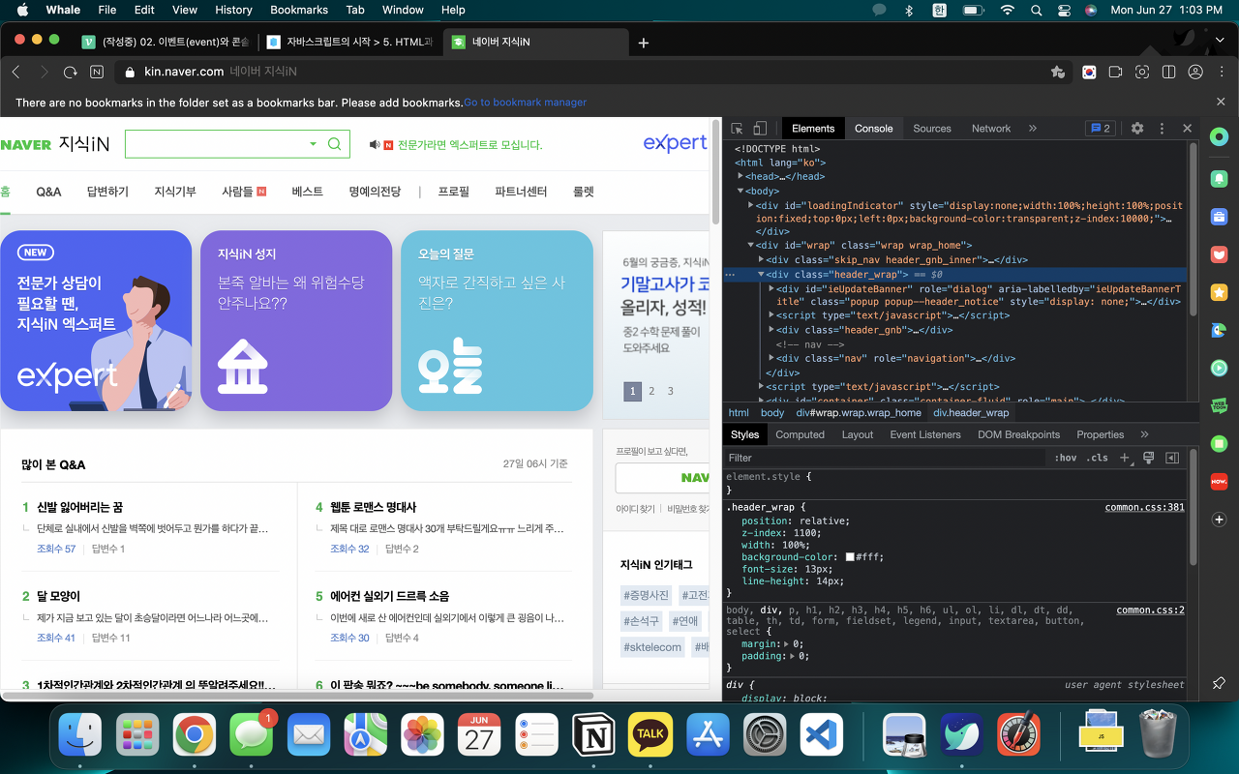Open the DevTools three-dot customize menu

coord(1162,128)
